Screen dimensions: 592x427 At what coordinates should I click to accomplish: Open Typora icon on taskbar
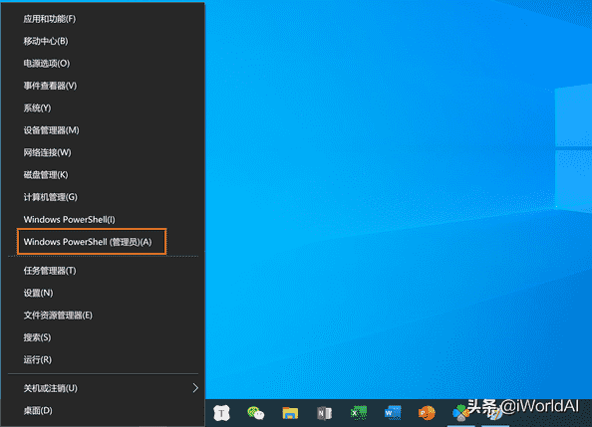click(x=221, y=413)
